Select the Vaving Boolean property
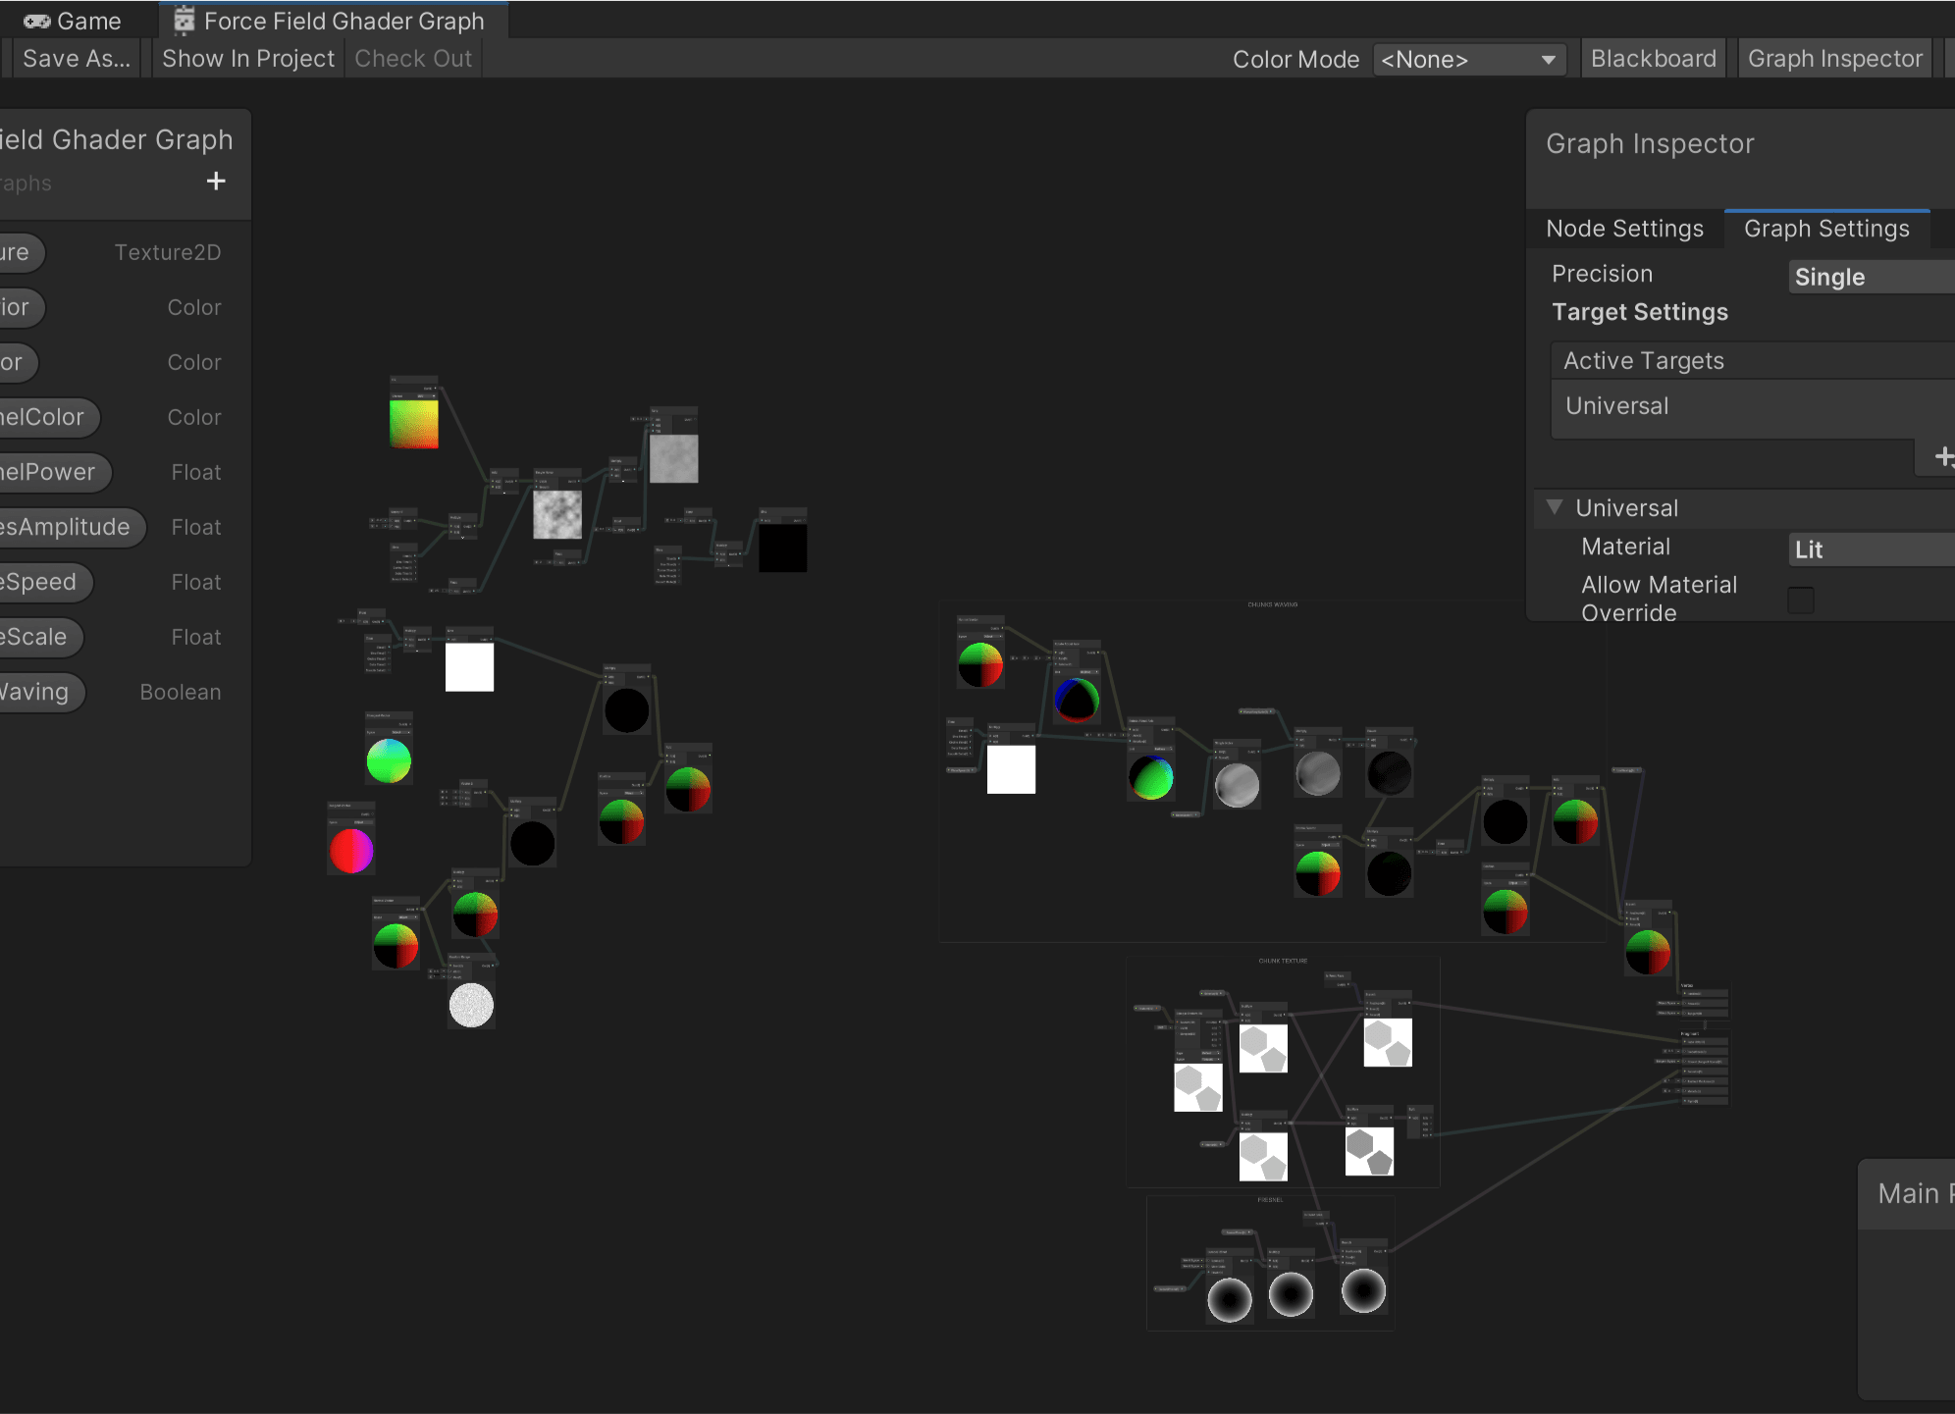 tap(40, 692)
